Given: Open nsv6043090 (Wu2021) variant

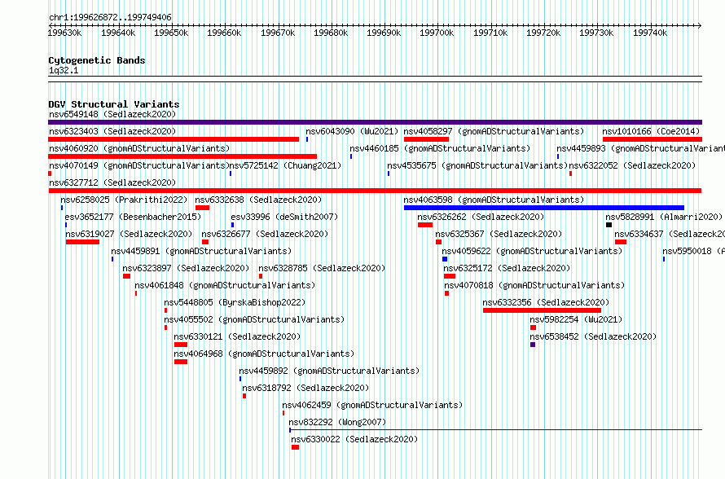Looking at the screenshot, I should tap(352, 131).
